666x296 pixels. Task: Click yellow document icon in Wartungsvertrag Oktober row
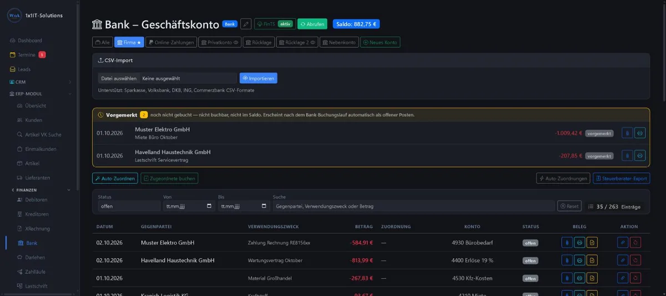click(592, 260)
